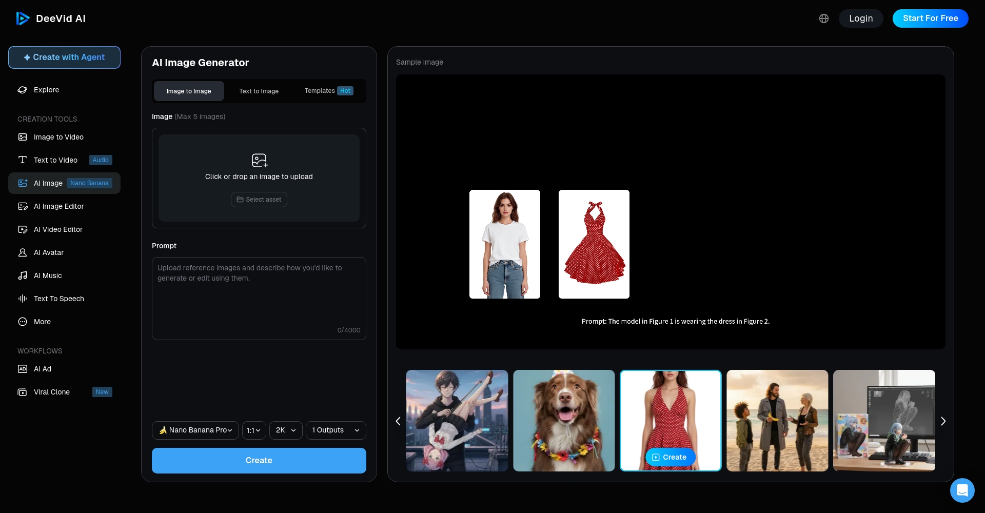Open Explore from the sidebar

pyautogui.click(x=46, y=90)
